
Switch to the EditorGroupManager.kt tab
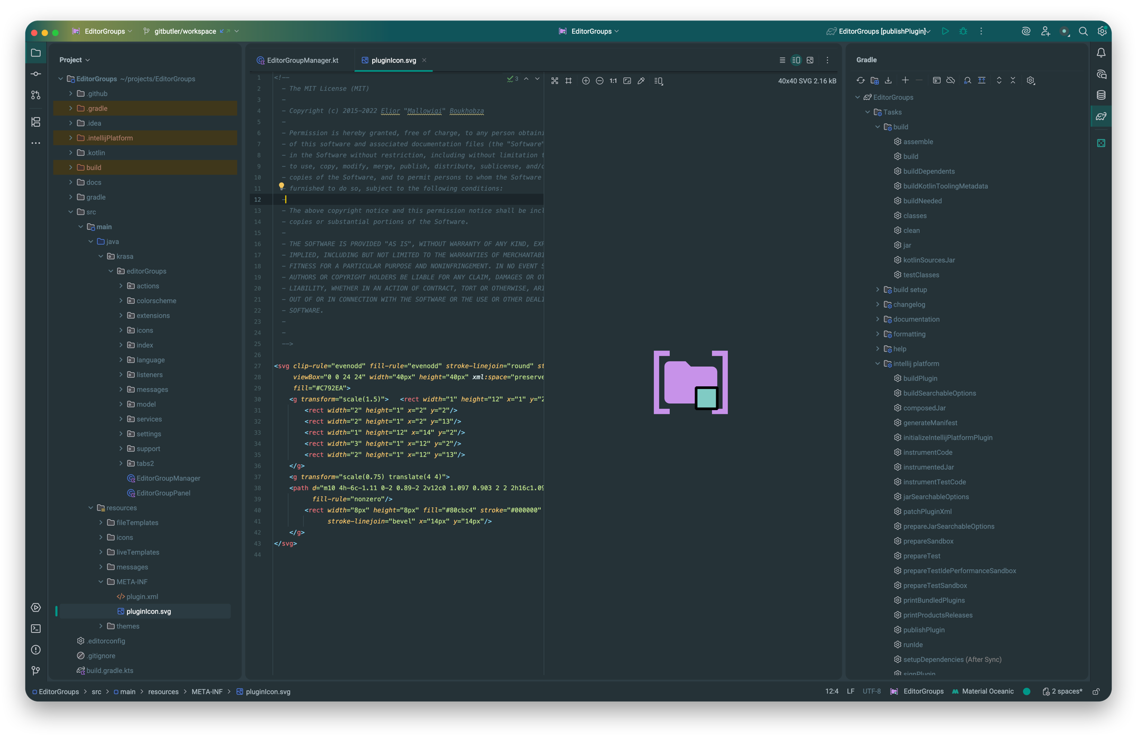click(x=302, y=60)
